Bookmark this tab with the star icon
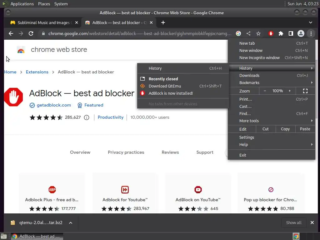Screen dimensions: 320x240 coord(258,33)
